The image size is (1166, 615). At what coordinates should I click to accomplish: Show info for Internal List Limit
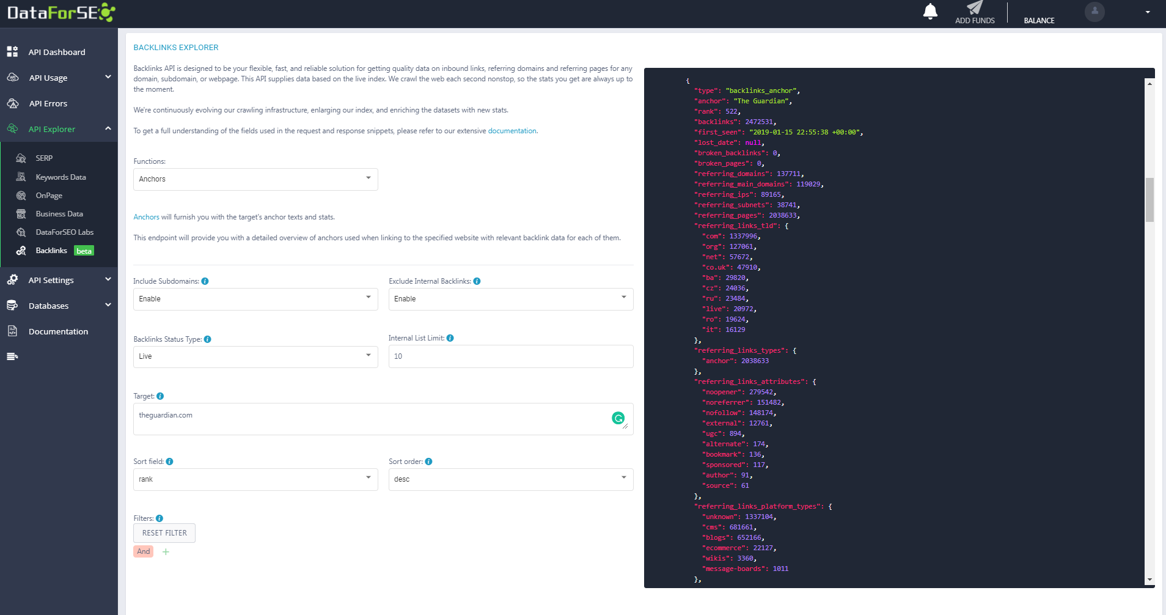[x=450, y=338]
